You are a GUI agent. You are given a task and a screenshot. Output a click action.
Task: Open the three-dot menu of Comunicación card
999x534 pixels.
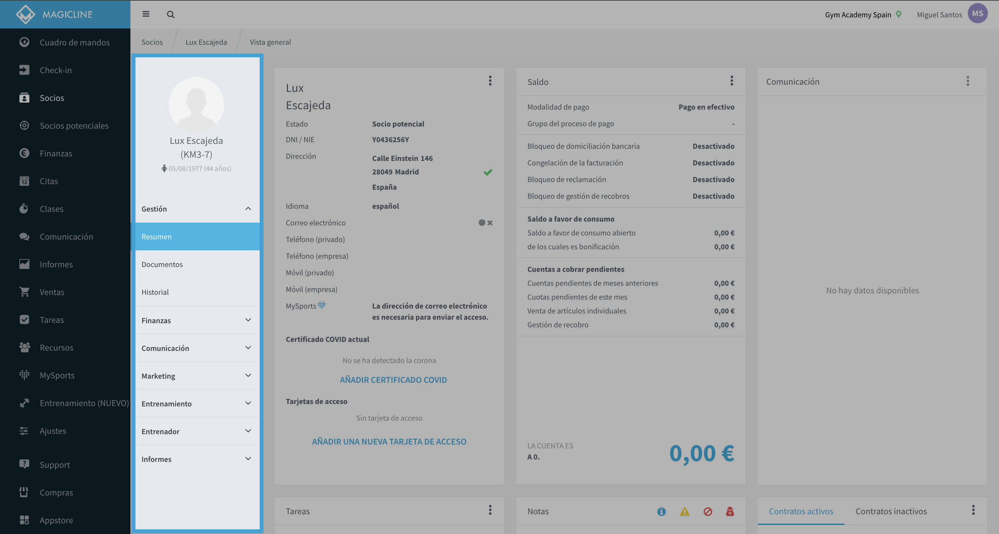(x=968, y=81)
